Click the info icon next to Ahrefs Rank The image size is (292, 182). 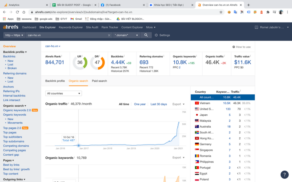(62, 56)
